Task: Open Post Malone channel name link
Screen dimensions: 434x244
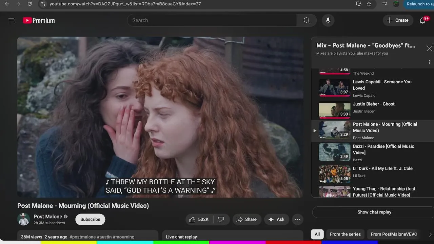Action: (x=48, y=217)
